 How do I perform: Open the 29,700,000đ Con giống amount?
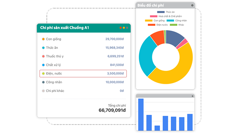coord(114,39)
